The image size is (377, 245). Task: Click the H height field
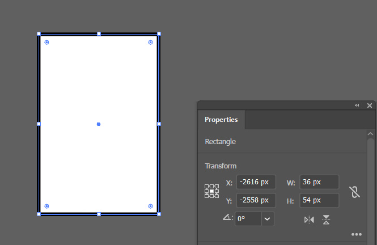point(319,200)
